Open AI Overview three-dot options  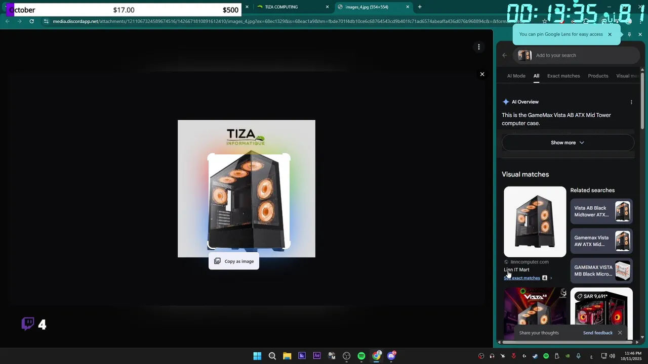click(631, 102)
